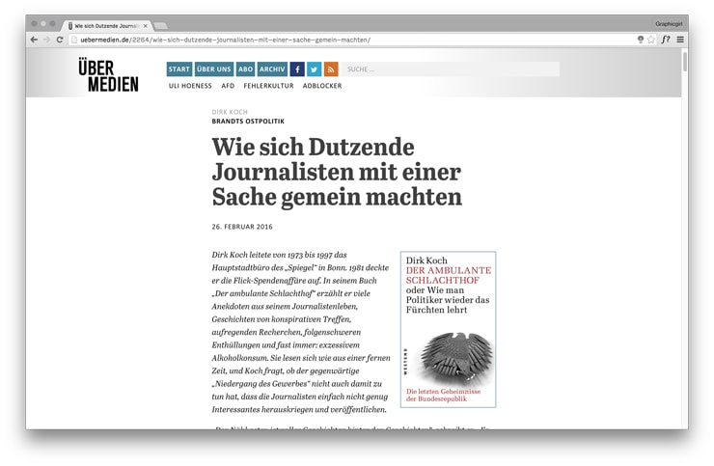714x466 pixels.
Task: Select the 'Wie sich Dutzende Journal' tab
Action: pyautogui.click(x=106, y=26)
